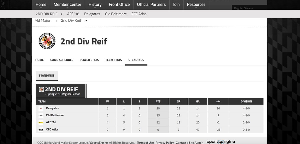This screenshot has height=144, width=300.
Task: Go to the Front Office page
Action: click(x=119, y=4)
